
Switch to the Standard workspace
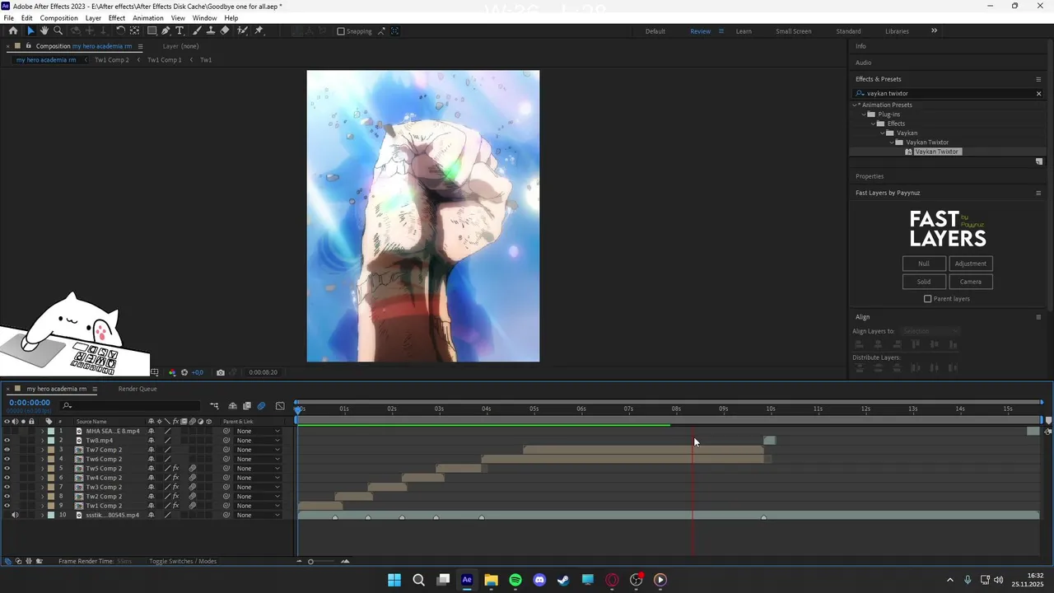848,31
